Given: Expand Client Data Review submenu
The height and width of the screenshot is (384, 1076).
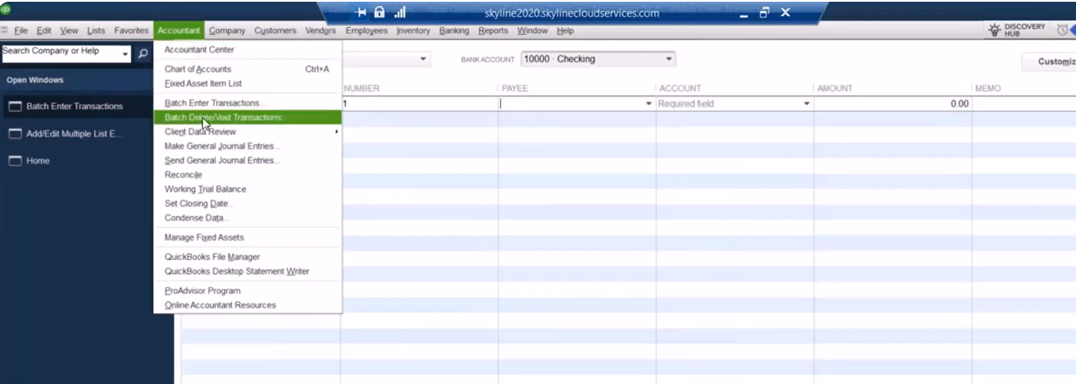Looking at the screenshot, I should point(336,132).
